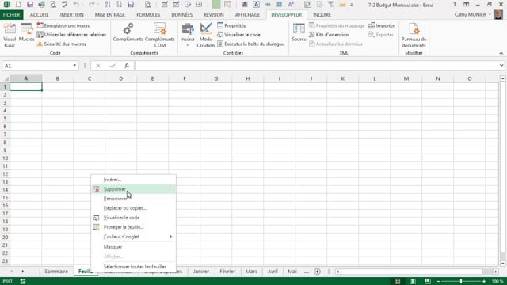This screenshot has height=285, width=507.
Task: Click the zoom slider handle
Action: pos(461,282)
